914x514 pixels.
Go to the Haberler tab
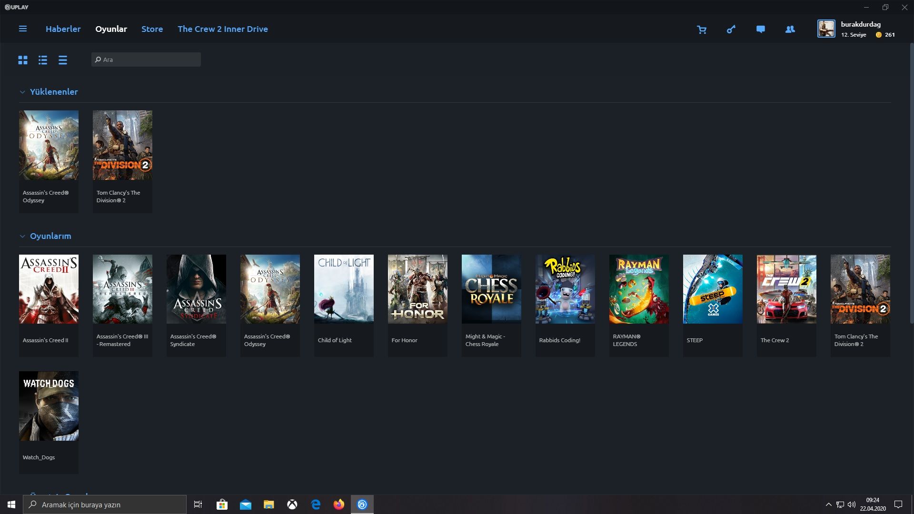pos(63,29)
